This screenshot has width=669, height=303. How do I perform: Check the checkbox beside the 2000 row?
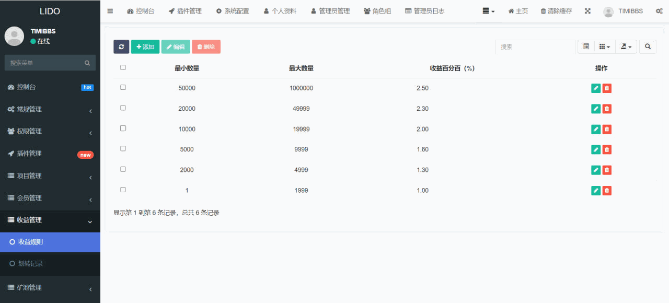tap(123, 169)
